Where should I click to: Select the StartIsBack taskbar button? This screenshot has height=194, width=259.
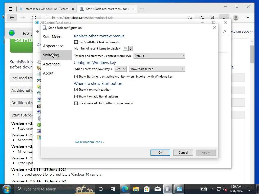coord(168,189)
